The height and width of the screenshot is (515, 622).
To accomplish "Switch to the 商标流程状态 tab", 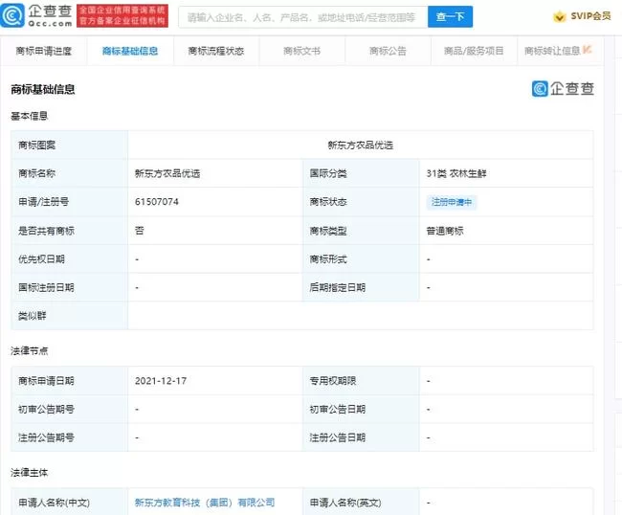I will (215, 51).
